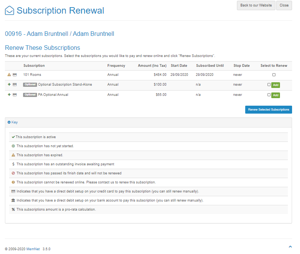Add the PA Optional Annual subscription
Image resolution: width=300 pixels, height=254 pixels.
click(275, 95)
